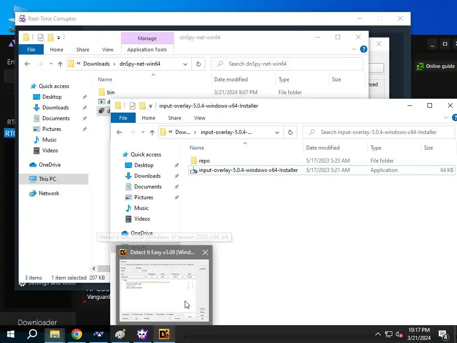Open Music in input-overlay sidebar
This screenshot has height=343, width=457.
[x=141, y=208]
